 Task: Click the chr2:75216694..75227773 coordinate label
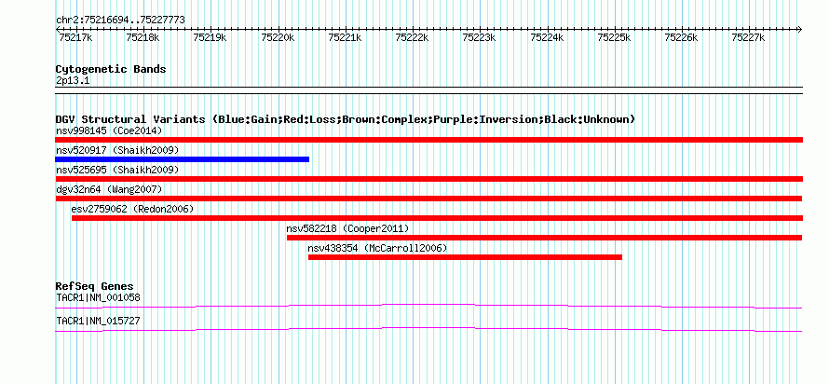[120, 21]
